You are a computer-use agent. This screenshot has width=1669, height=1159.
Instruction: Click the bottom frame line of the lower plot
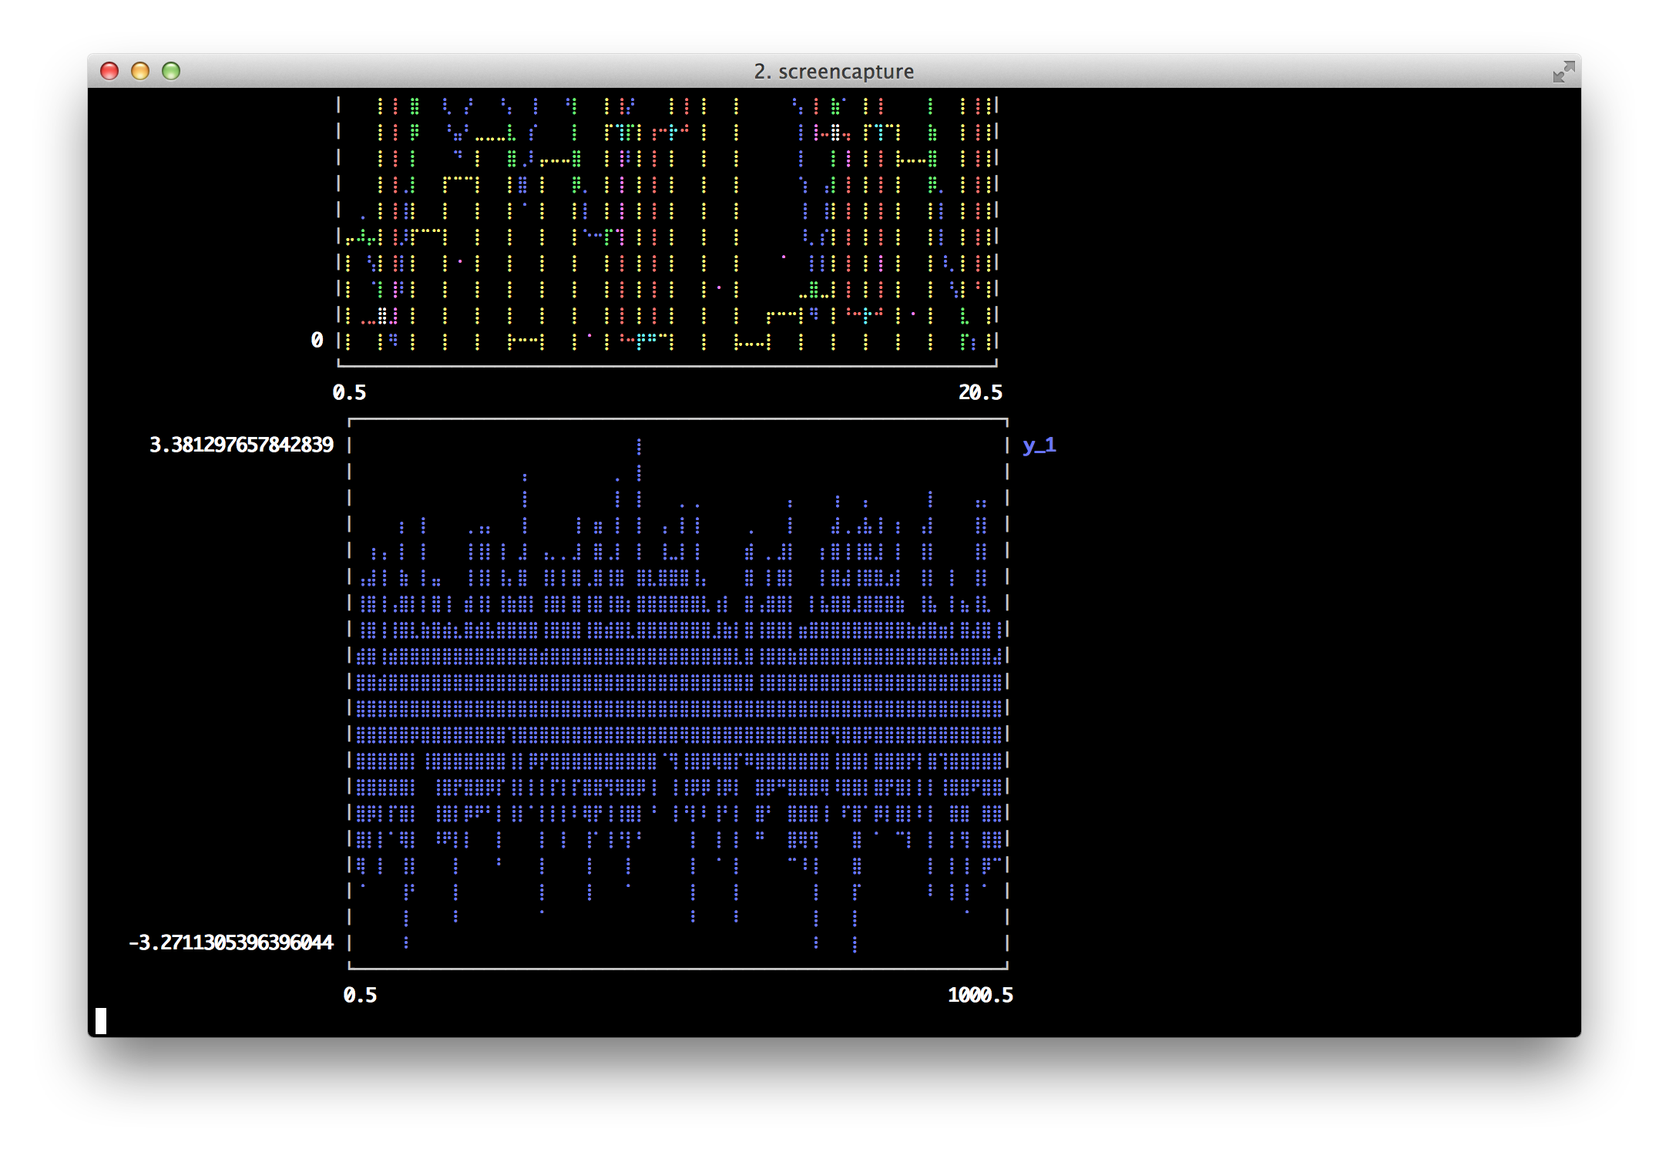tap(678, 968)
